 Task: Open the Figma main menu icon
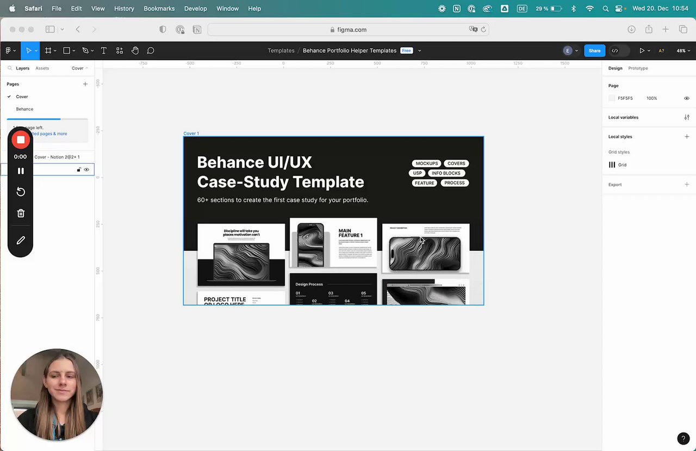(x=8, y=50)
